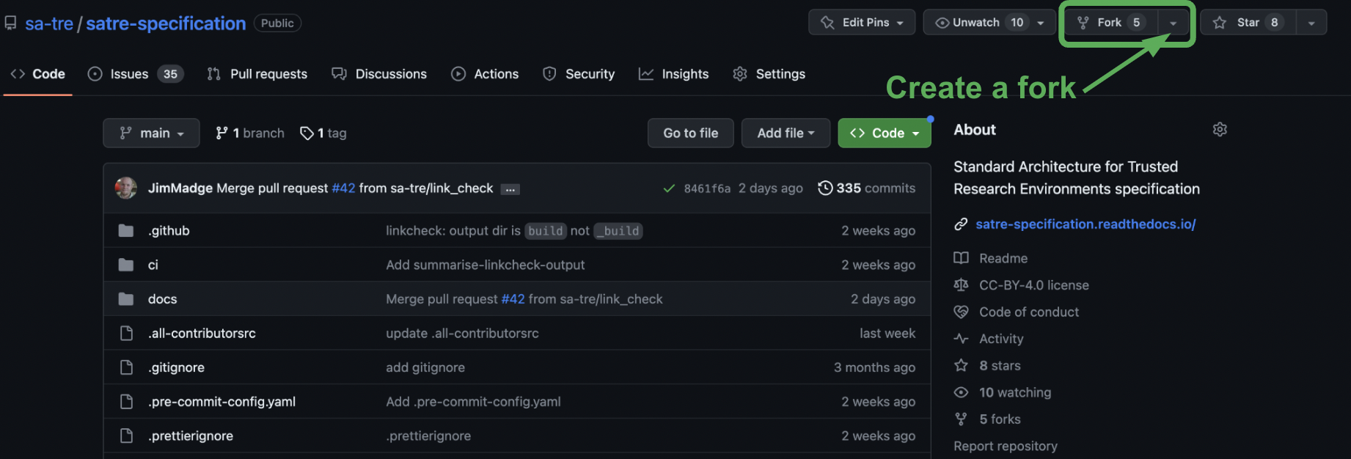The height and width of the screenshot is (459, 1351).
Task: Click the '3 months ago' timestamp
Action: [x=874, y=367]
